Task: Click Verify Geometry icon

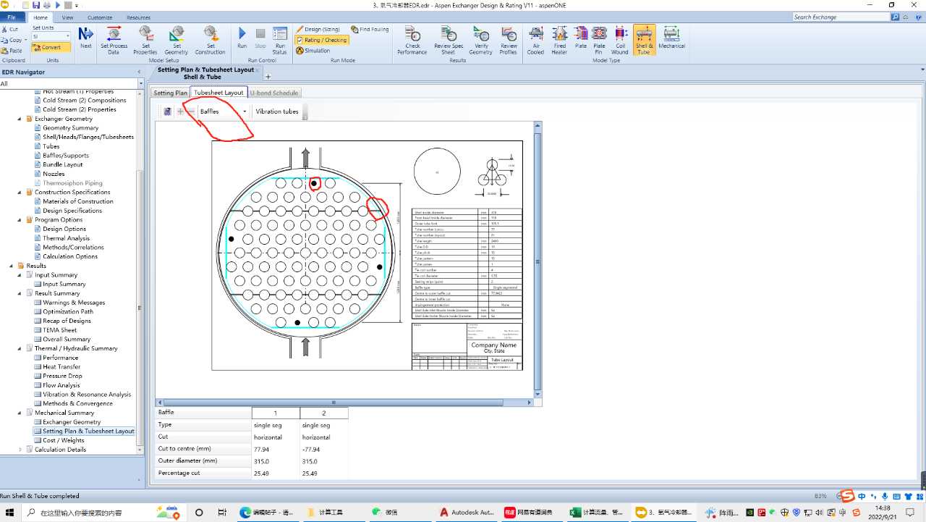Action: (x=481, y=41)
